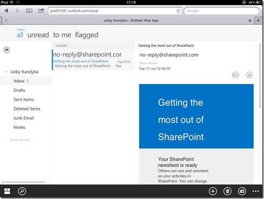This screenshot has height=199, width=264.
Task: Select the 'to me' filter
Action: tap(62, 35)
